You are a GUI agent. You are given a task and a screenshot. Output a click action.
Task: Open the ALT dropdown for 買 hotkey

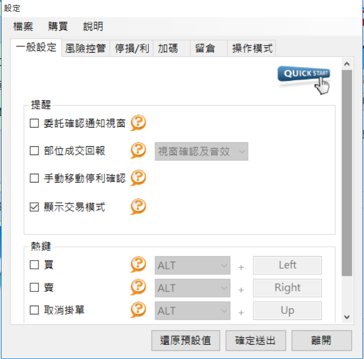pyautogui.click(x=192, y=265)
